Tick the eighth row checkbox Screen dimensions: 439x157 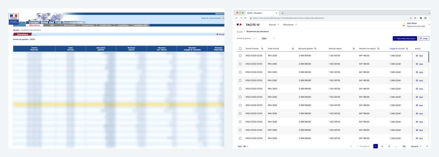(240, 113)
